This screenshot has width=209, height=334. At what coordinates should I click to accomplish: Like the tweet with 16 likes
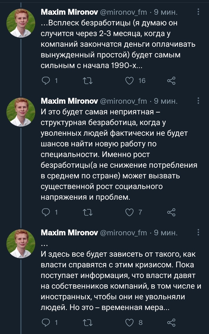129,80
